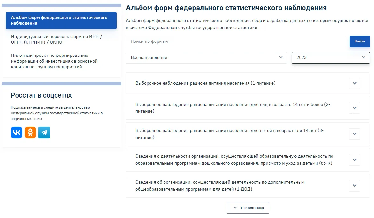Select 'Альбом форм федерального статистического наблюдения' sidebar item
The width and height of the screenshot is (374, 218).
click(61, 20)
